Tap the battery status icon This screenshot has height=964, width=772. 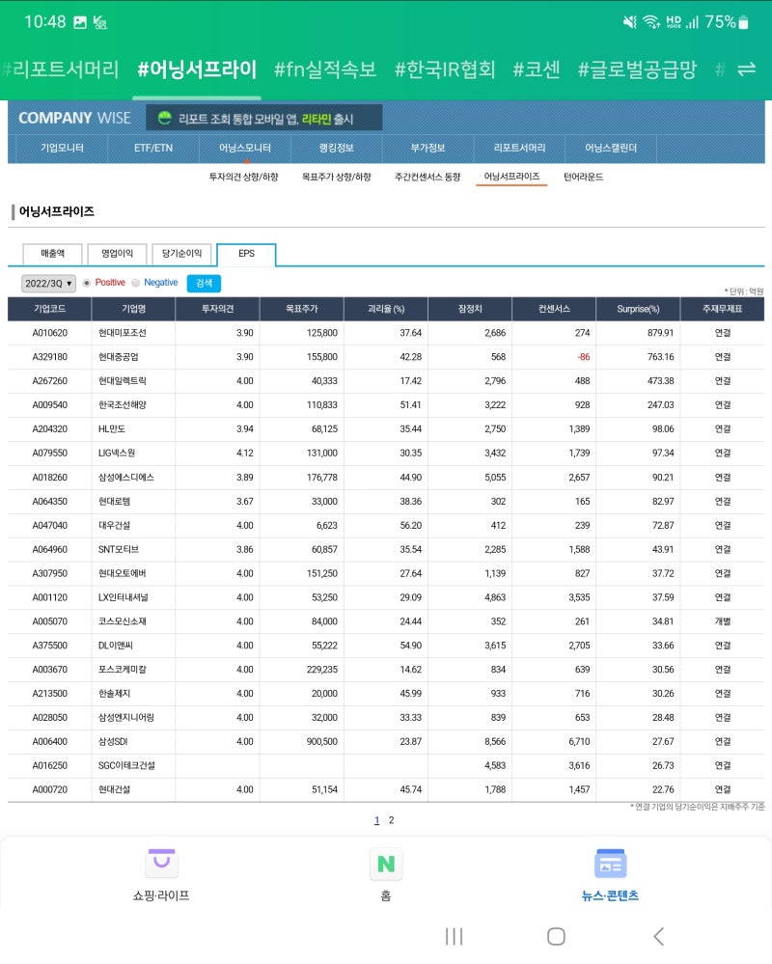click(x=743, y=22)
